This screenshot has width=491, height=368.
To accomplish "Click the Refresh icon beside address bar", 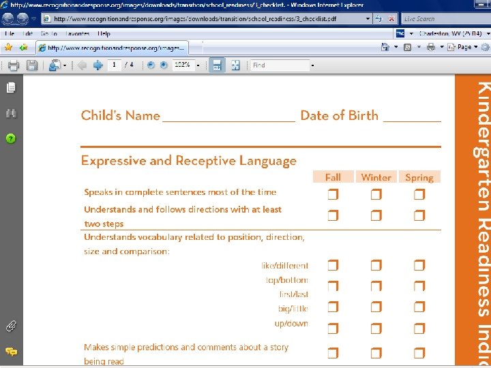I will [379, 19].
